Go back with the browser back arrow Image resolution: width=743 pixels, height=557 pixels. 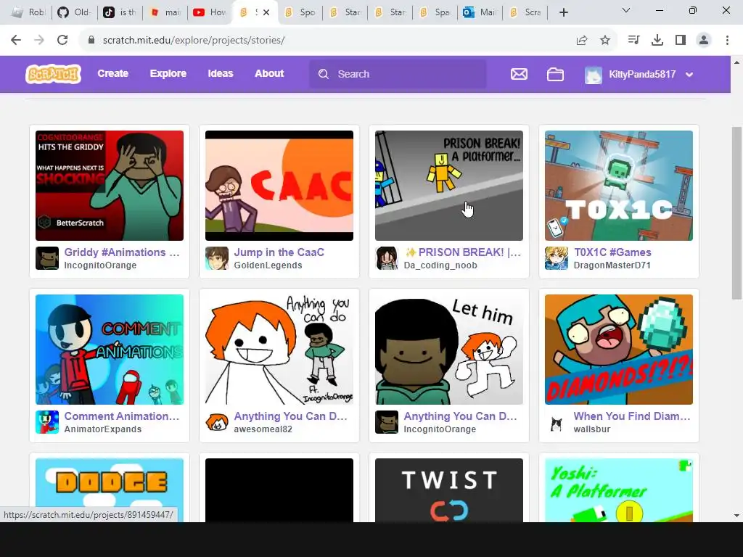16,41
